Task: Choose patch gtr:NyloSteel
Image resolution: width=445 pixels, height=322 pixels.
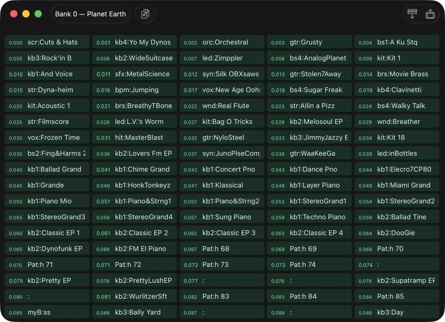Action: (x=222, y=137)
